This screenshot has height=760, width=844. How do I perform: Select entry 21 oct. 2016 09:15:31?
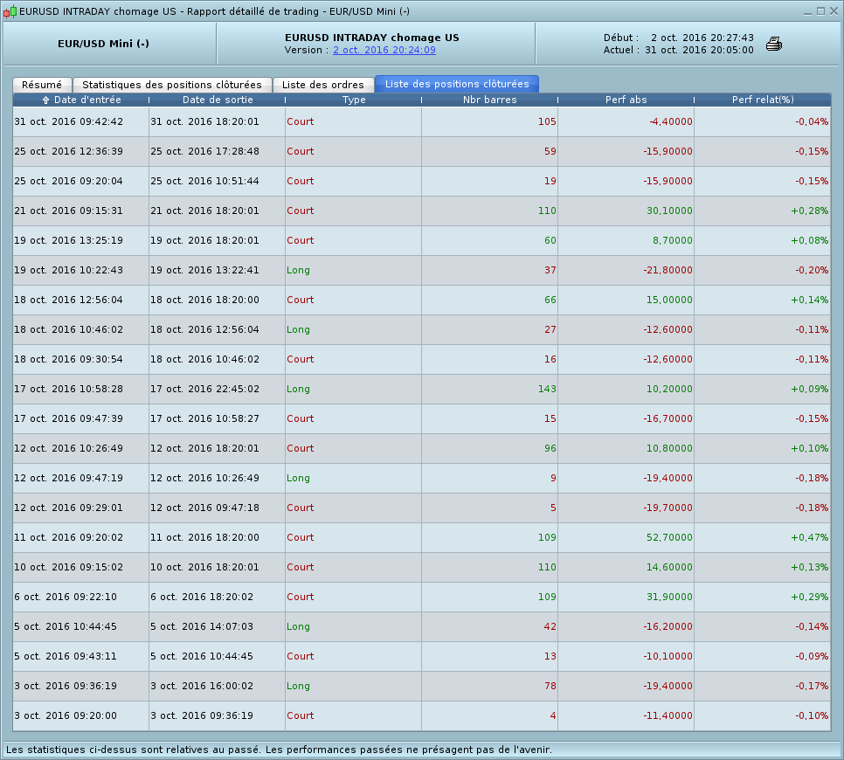[x=69, y=211]
